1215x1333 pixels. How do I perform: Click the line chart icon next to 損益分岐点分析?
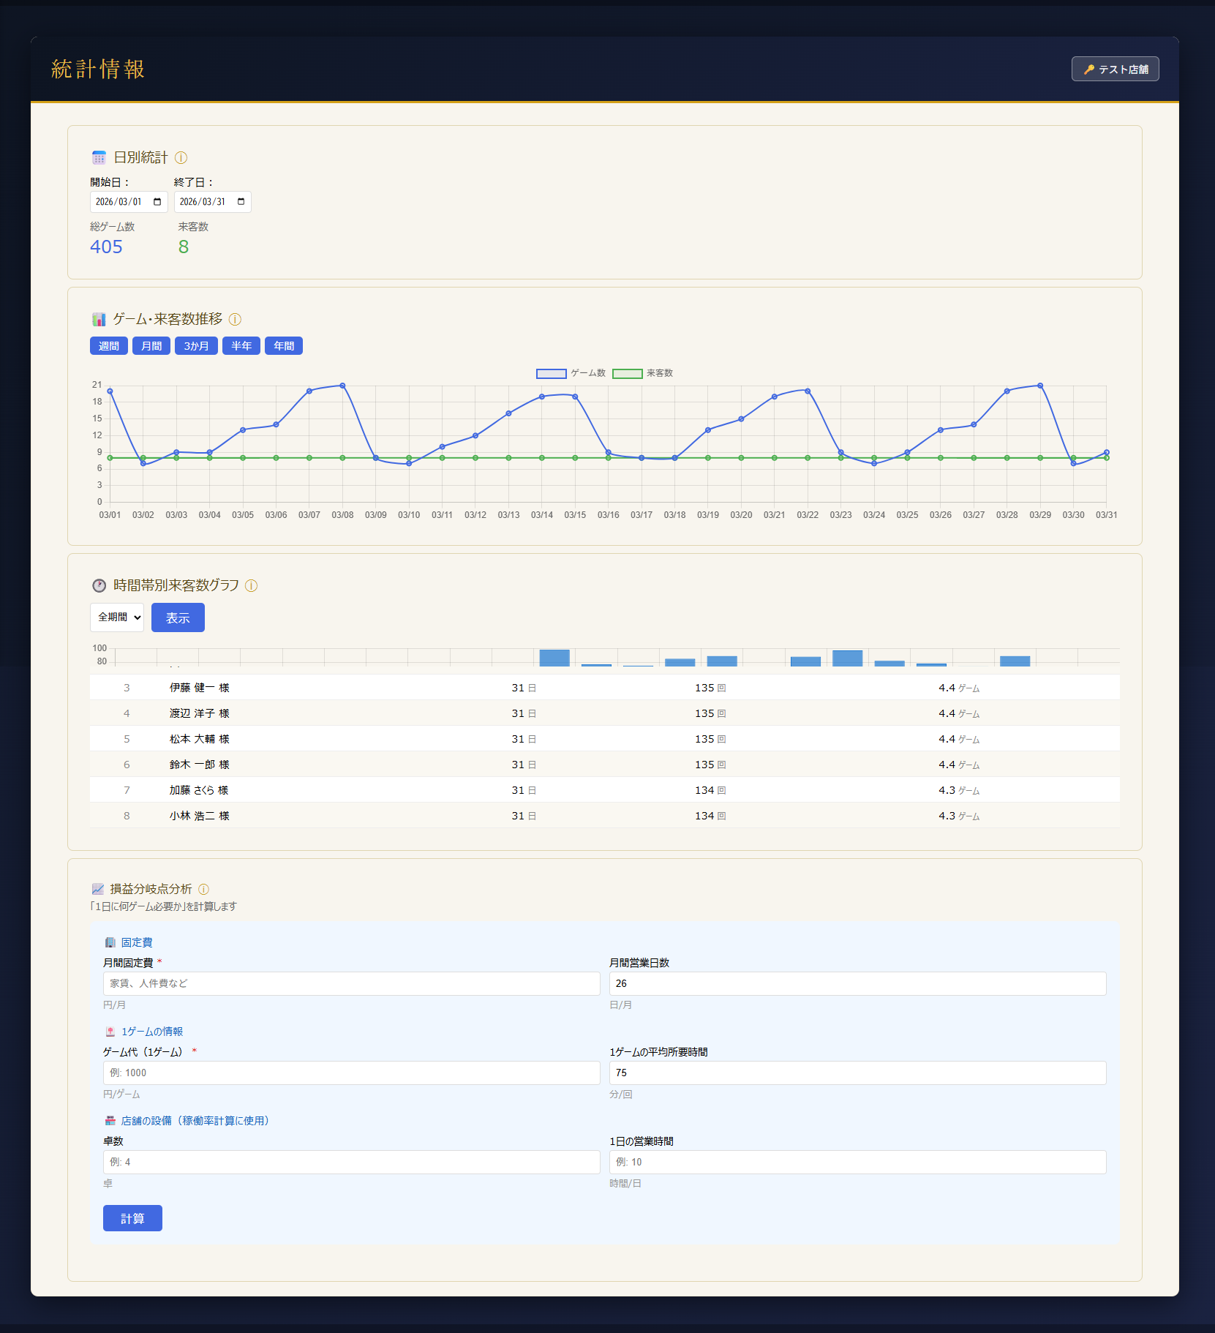98,890
